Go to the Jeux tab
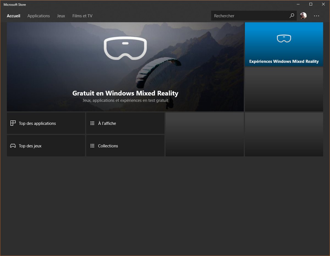 coord(61,16)
